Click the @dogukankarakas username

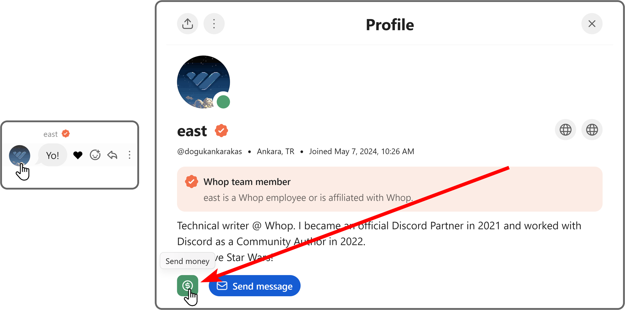(209, 151)
